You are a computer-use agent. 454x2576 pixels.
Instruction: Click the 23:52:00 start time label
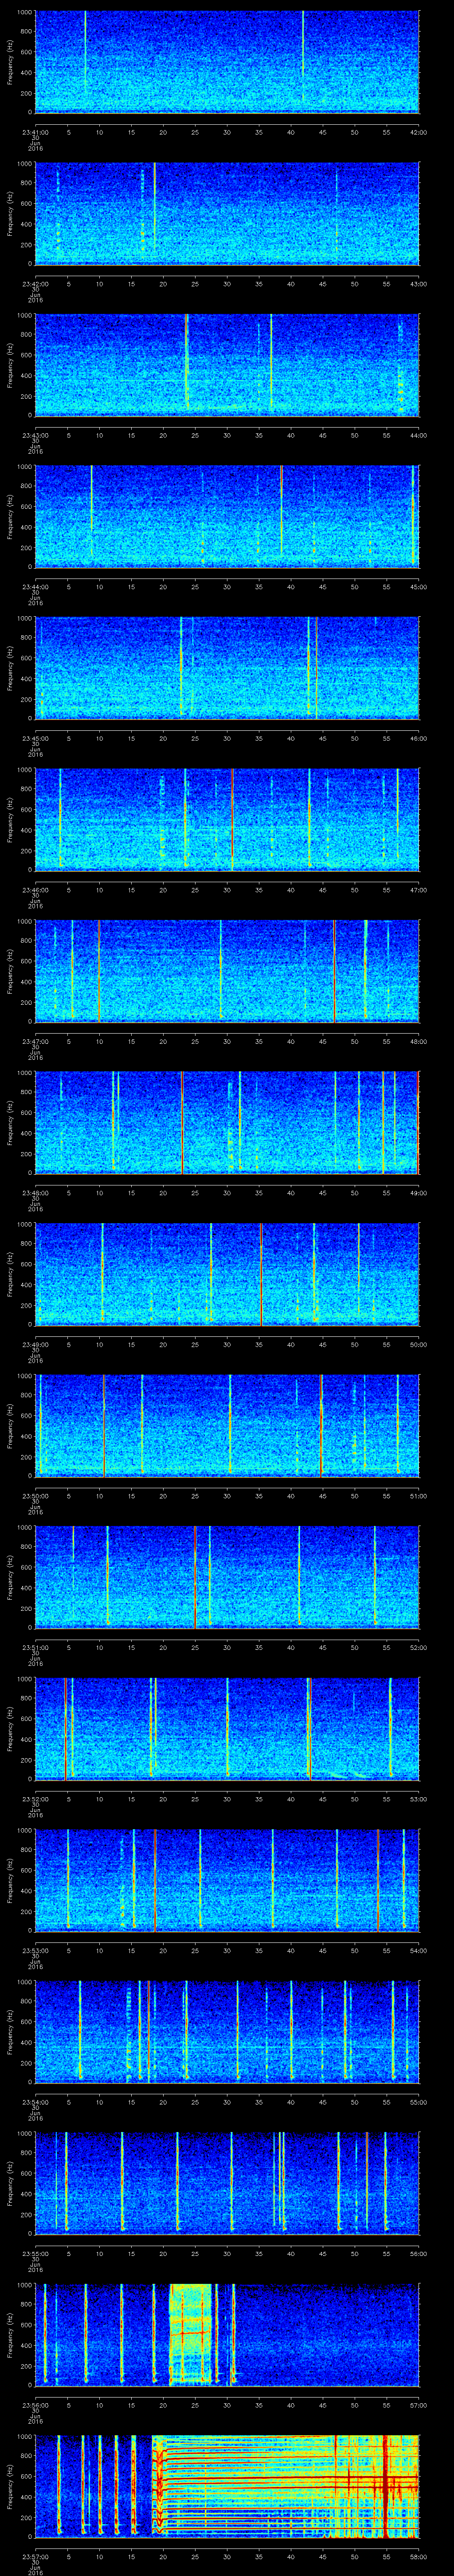[36, 1799]
